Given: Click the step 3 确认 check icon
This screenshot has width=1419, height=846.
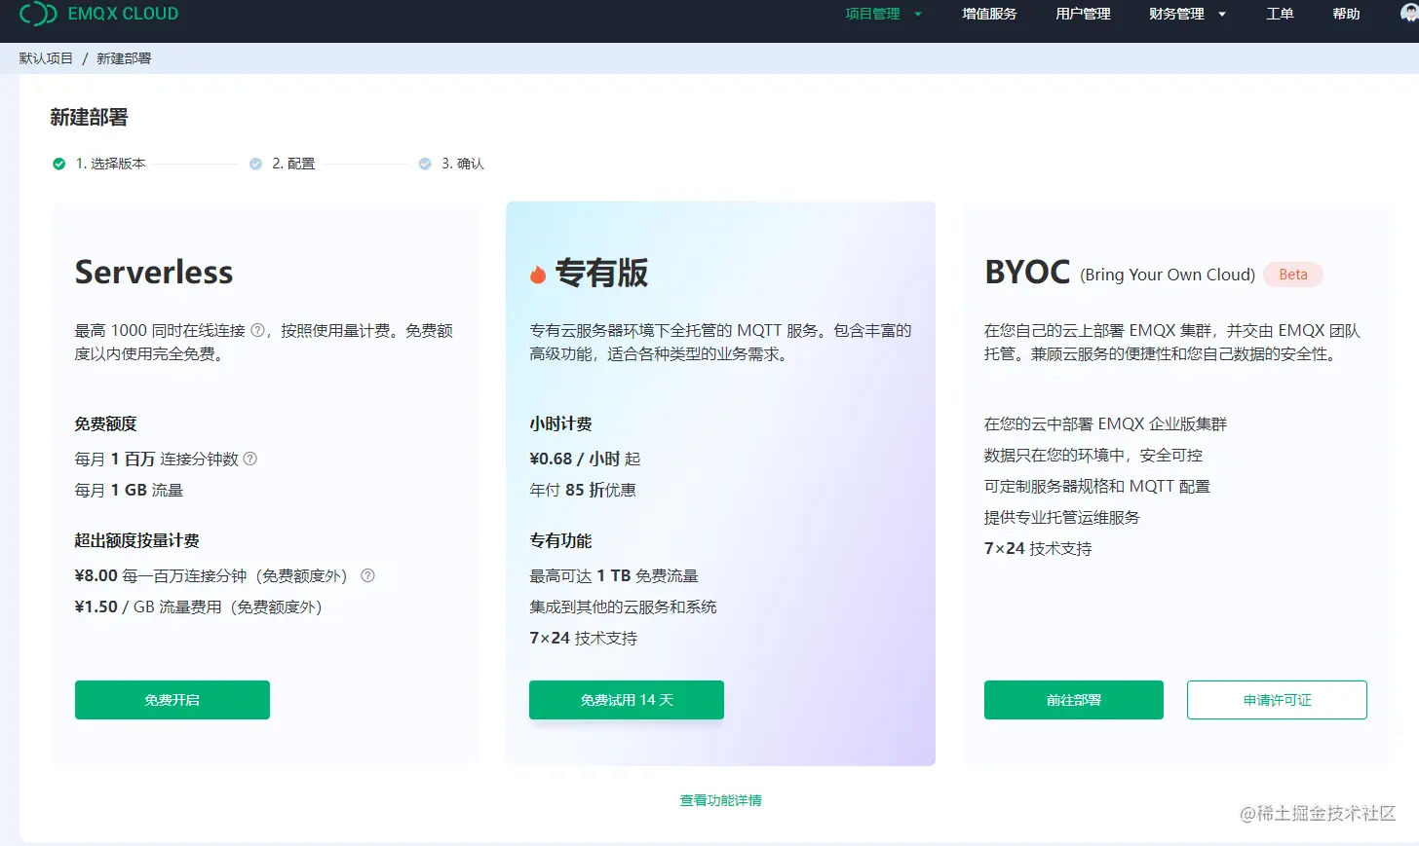Looking at the screenshot, I should (x=425, y=164).
